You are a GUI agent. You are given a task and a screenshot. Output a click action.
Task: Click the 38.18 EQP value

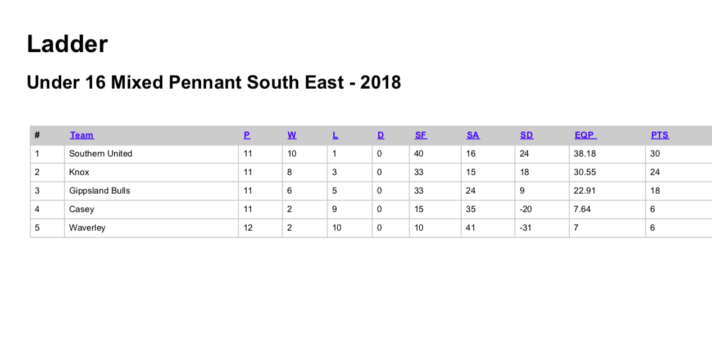click(x=584, y=154)
